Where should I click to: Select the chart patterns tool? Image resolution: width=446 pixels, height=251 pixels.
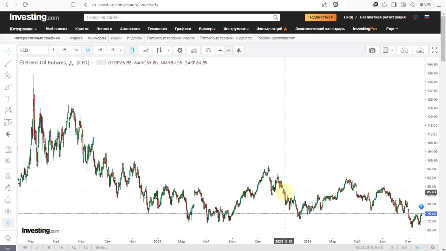(8, 111)
